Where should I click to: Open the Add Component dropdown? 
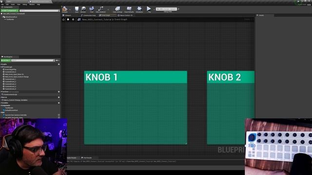pyautogui.click(x=10, y=11)
